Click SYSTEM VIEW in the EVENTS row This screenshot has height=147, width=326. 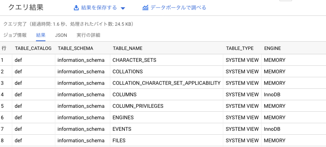[x=242, y=129]
